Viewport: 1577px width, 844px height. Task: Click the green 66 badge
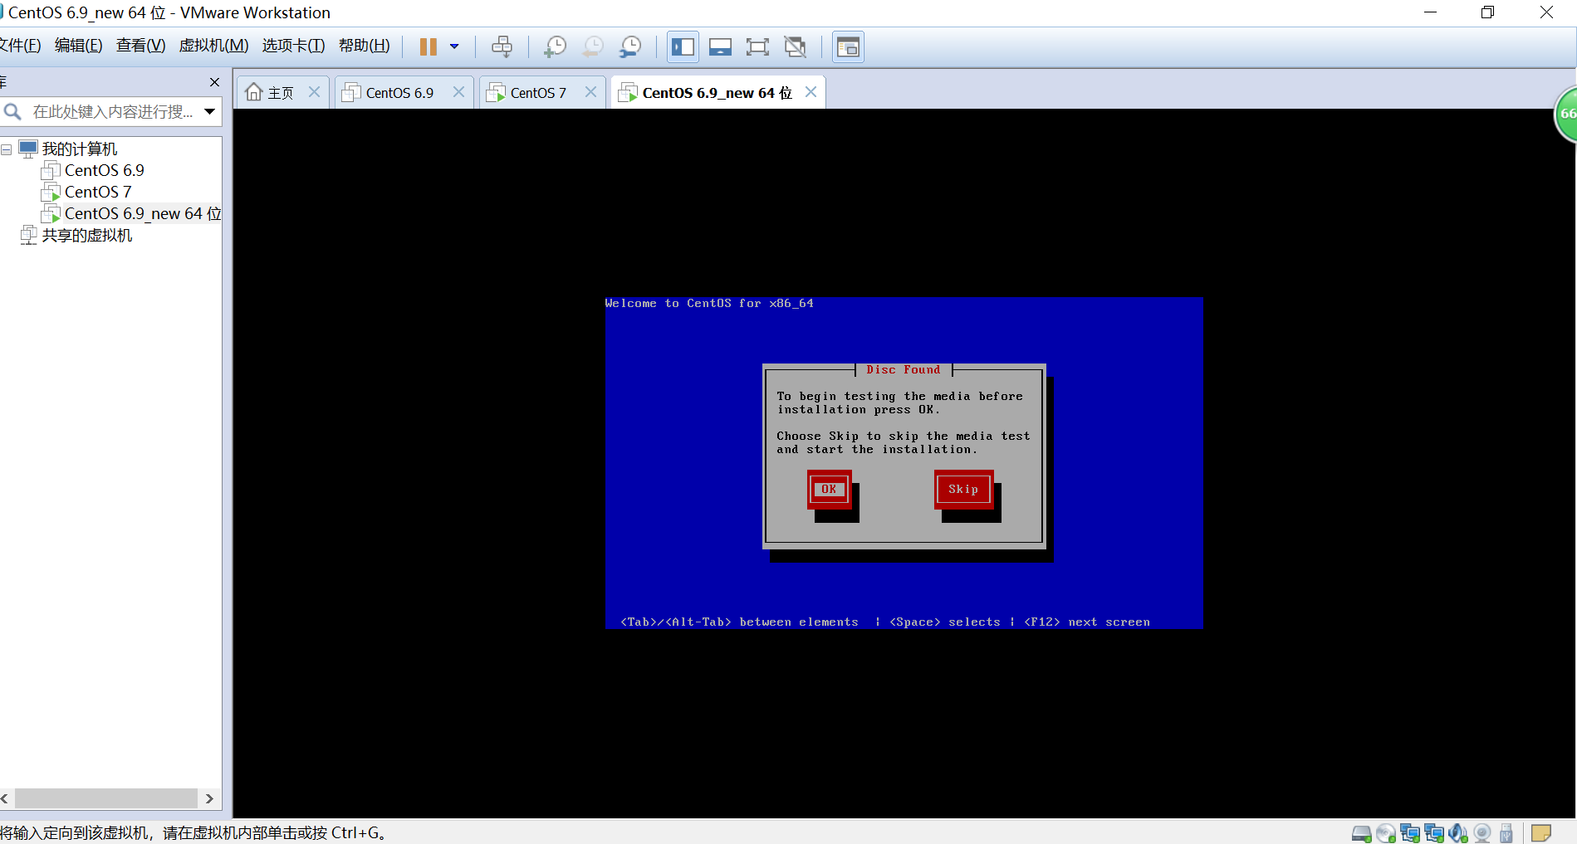[1566, 114]
